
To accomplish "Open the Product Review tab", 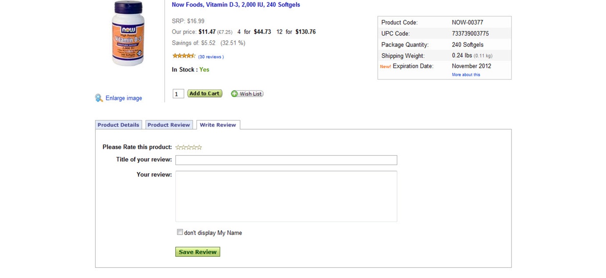I will (169, 125).
